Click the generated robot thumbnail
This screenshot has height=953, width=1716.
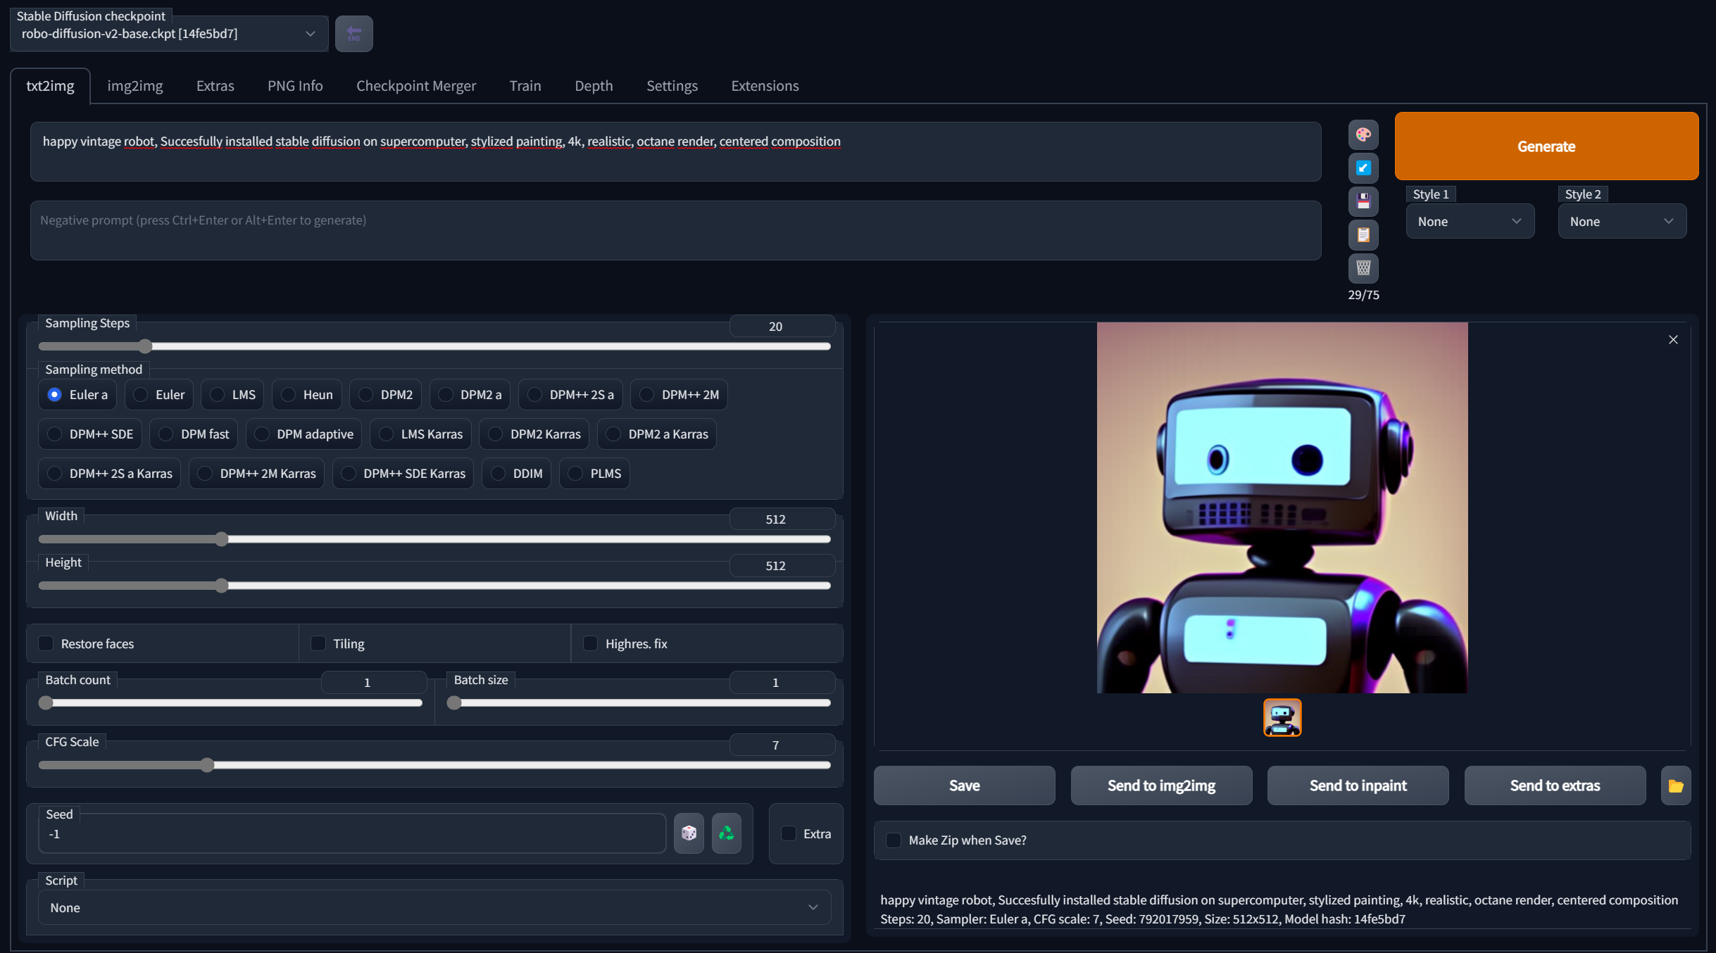coord(1282,717)
